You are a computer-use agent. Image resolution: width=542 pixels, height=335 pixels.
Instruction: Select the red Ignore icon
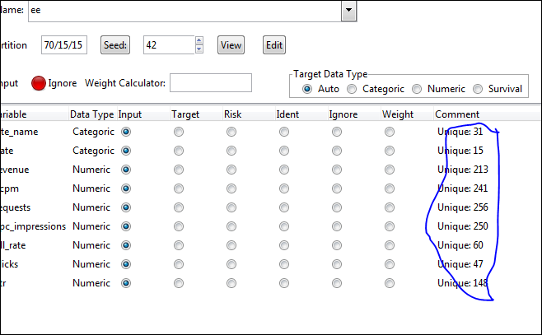[x=39, y=83]
